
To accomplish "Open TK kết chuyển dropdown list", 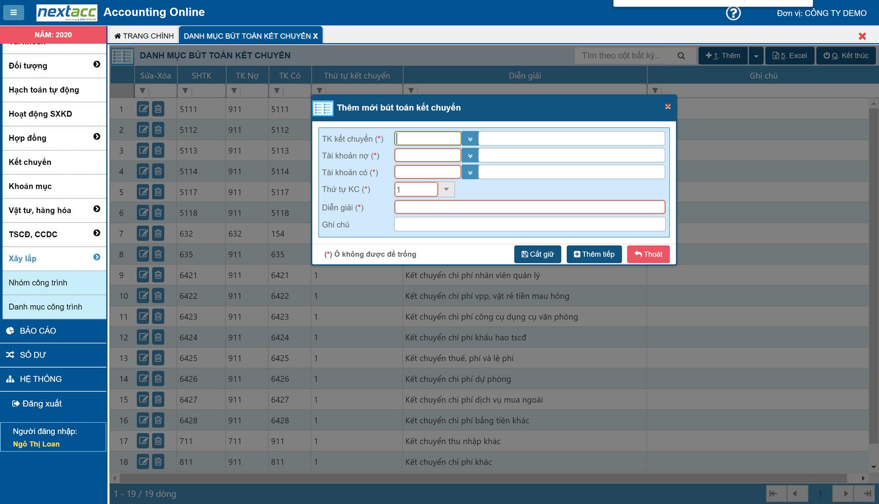I will (470, 139).
